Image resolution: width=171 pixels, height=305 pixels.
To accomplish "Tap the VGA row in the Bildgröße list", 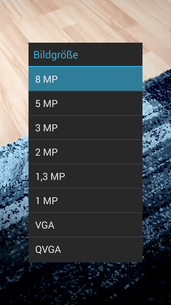I will 85,225.
